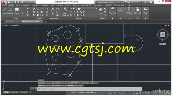Select the Rotate tool in Modify

[x=38, y=9]
